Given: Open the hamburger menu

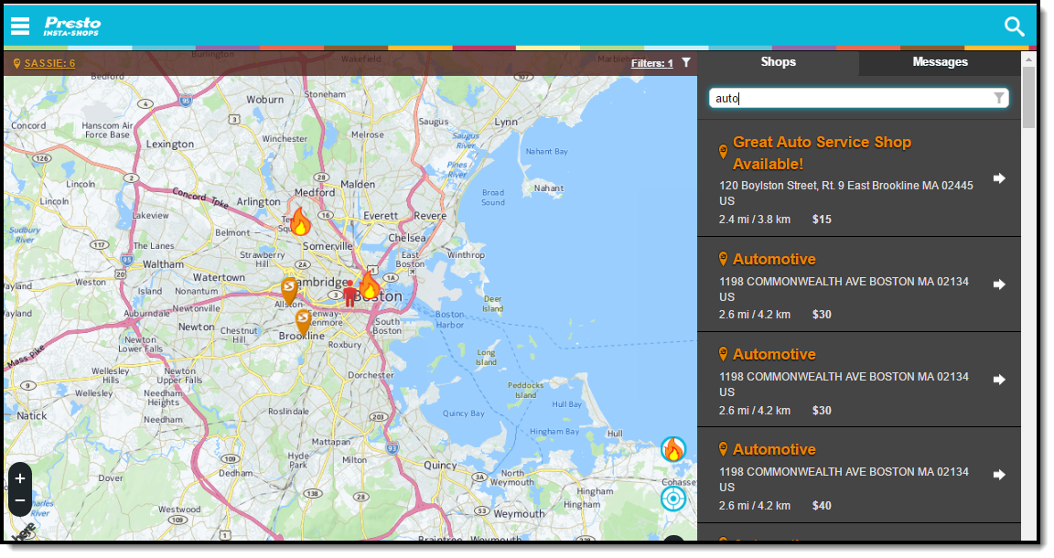Looking at the screenshot, I should [x=20, y=27].
